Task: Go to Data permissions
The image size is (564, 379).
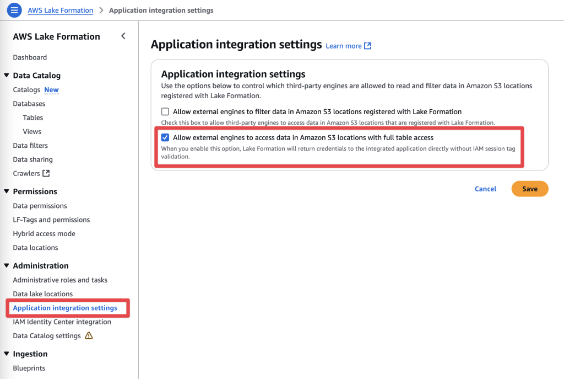Action: click(40, 206)
